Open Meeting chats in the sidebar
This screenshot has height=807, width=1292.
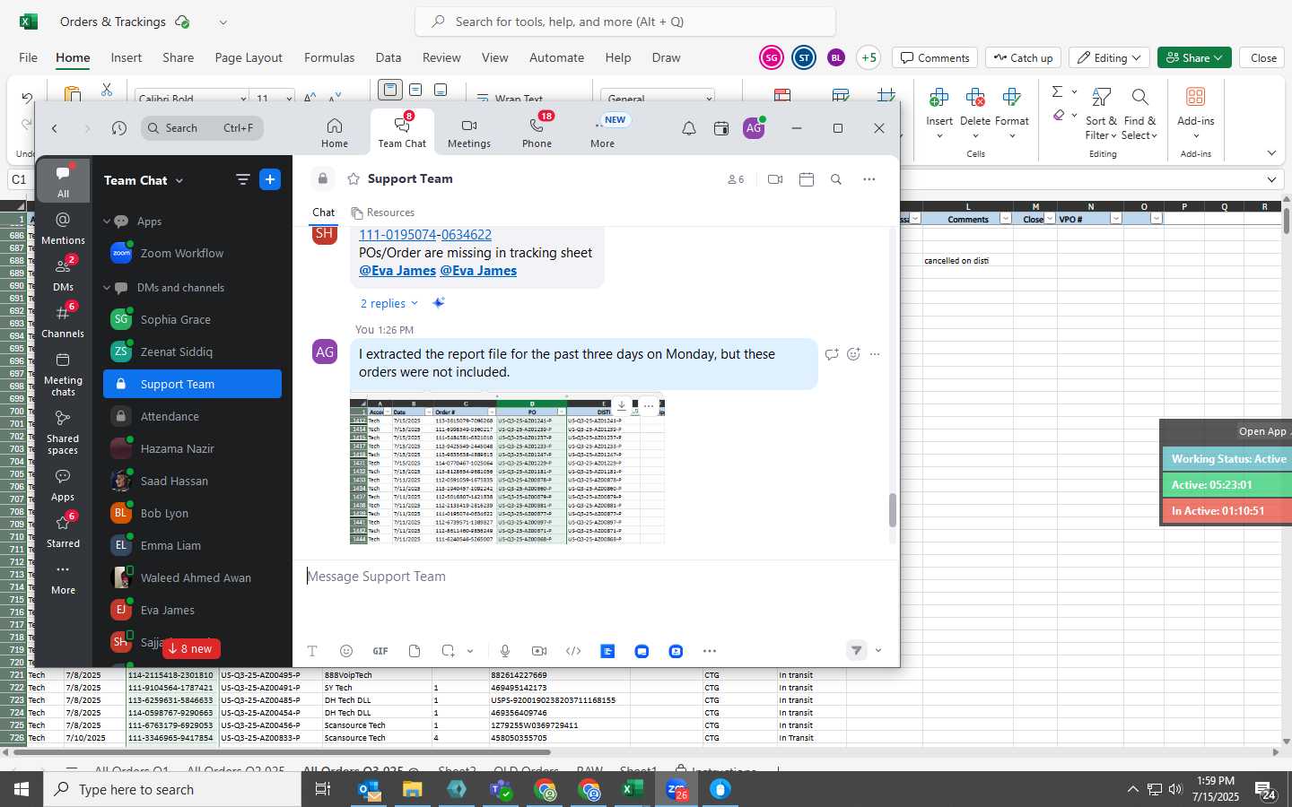pos(63,373)
